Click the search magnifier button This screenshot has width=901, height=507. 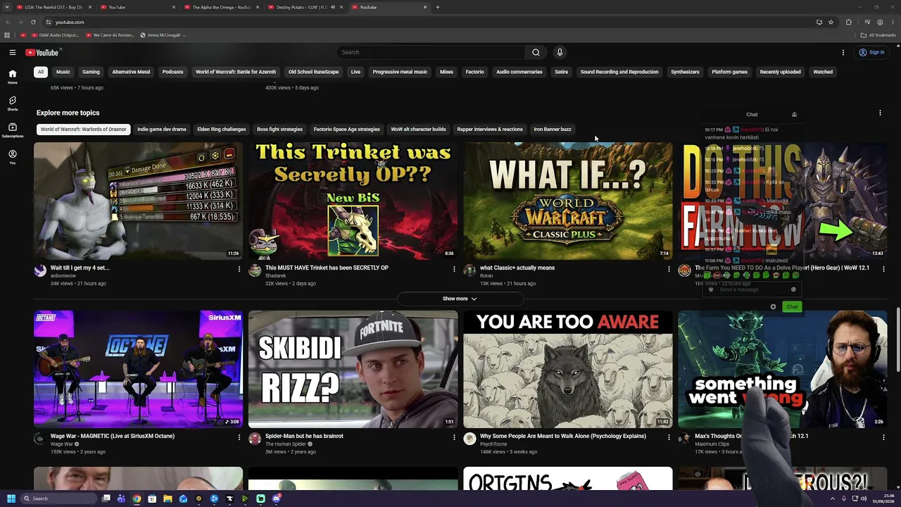click(536, 52)
